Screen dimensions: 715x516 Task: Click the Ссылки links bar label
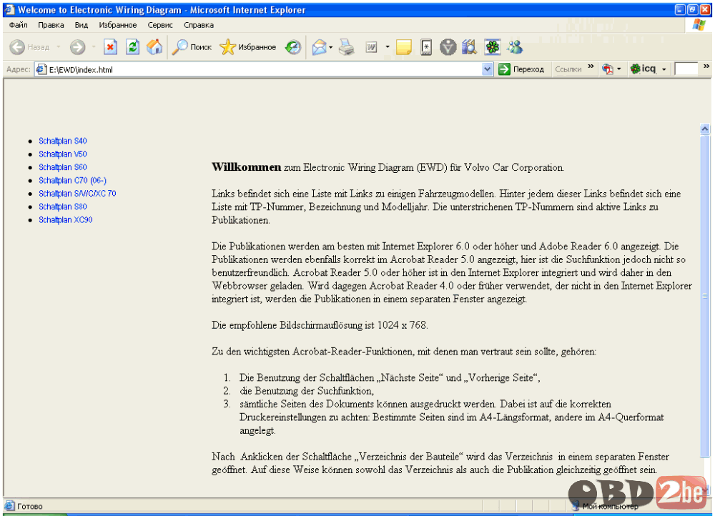pyautogui.click(x=568, y=69)
